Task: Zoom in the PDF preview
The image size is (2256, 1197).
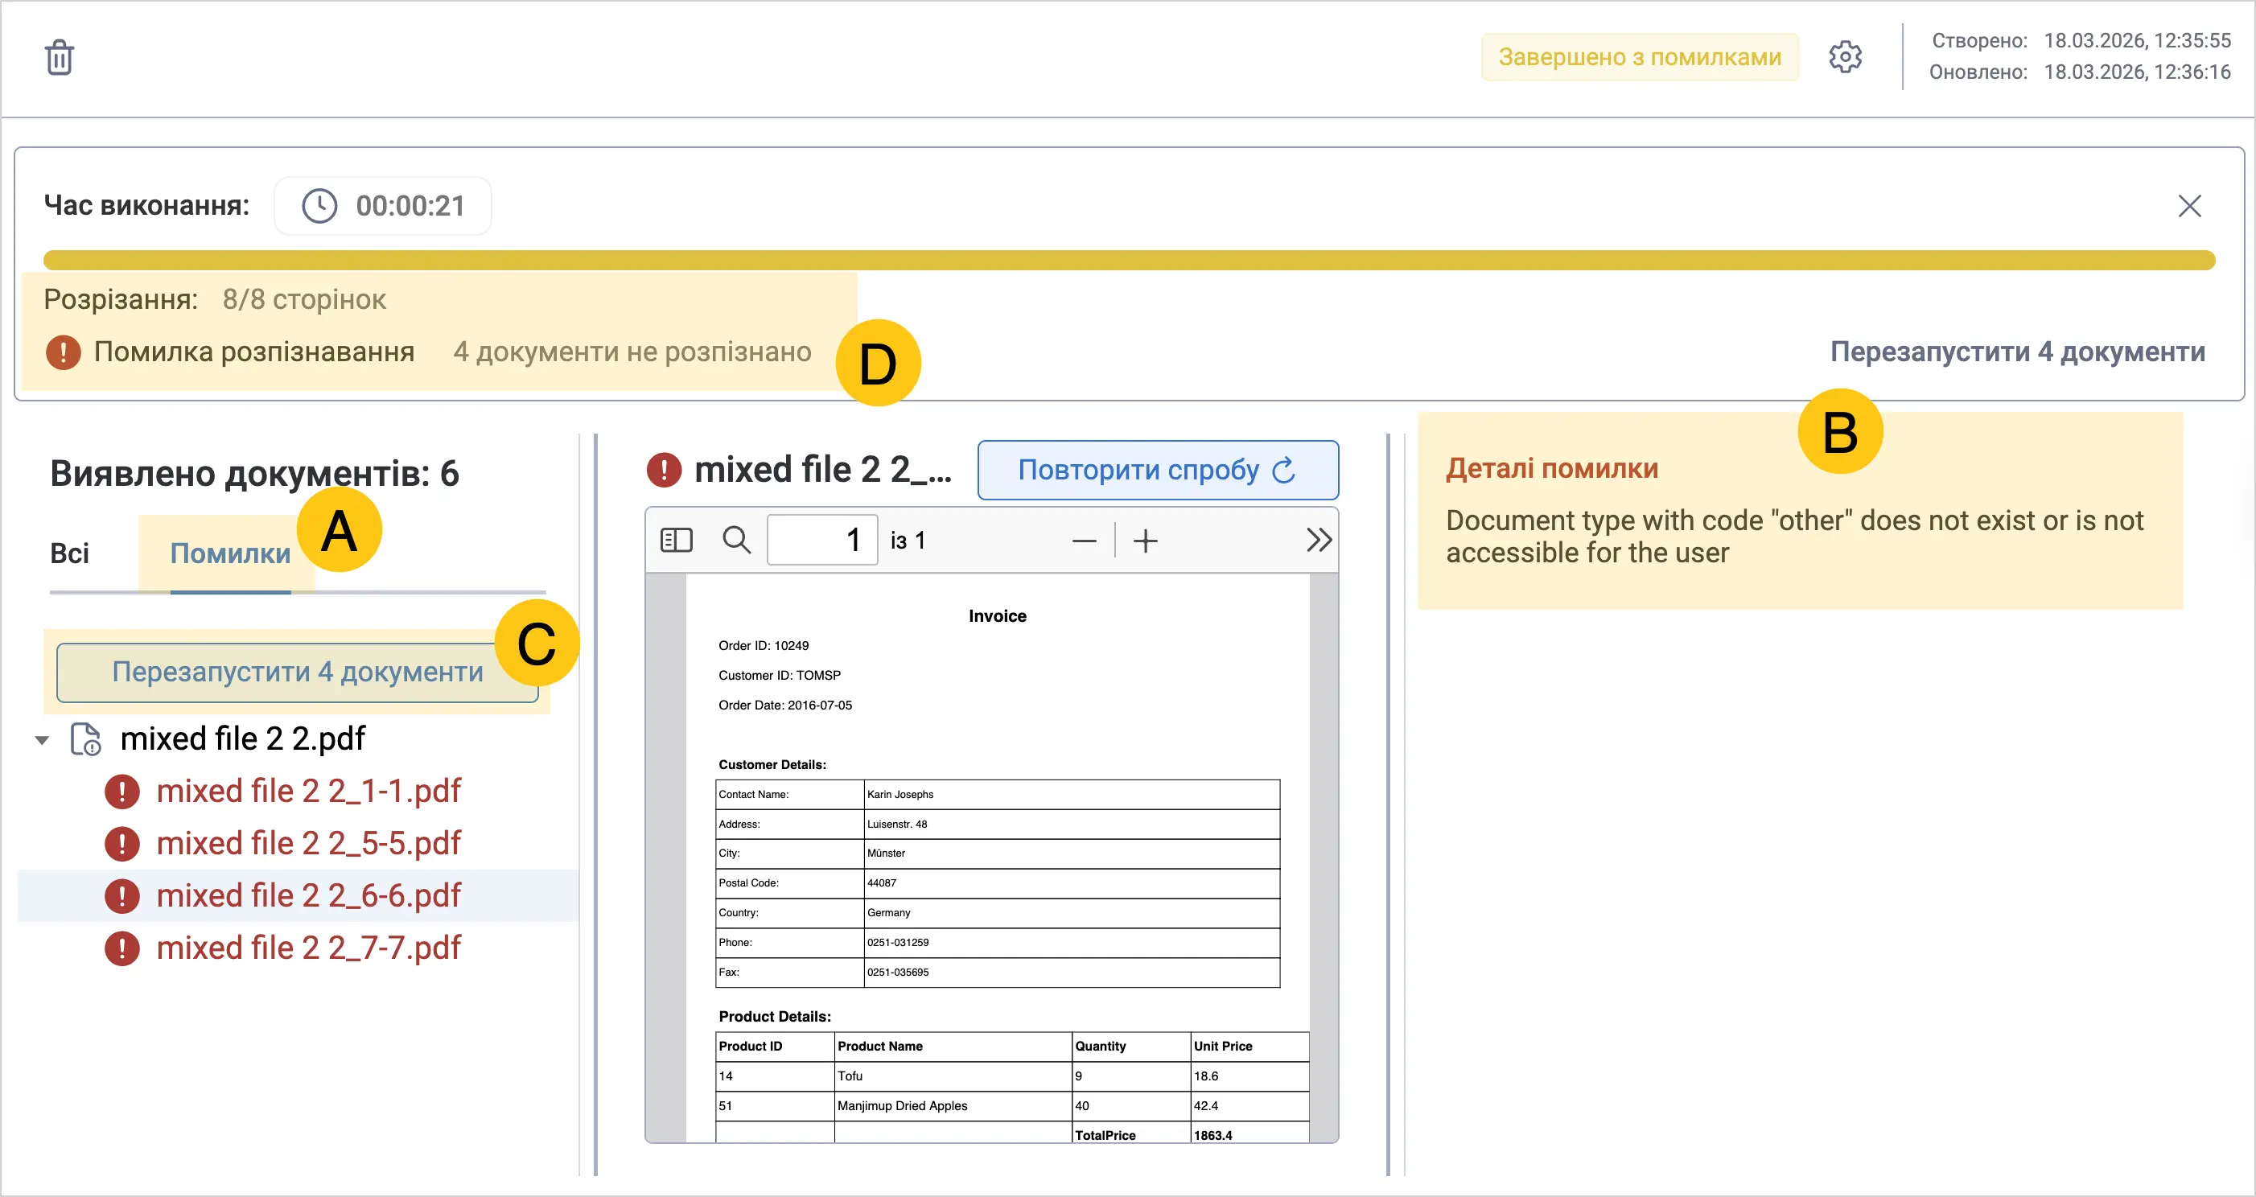Action: (x=1146, y=541)
